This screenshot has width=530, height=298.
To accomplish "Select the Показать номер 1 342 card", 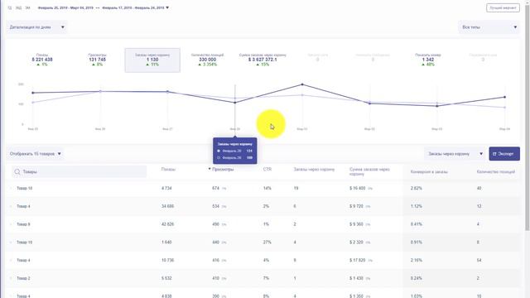I will (x=428, y=60).
